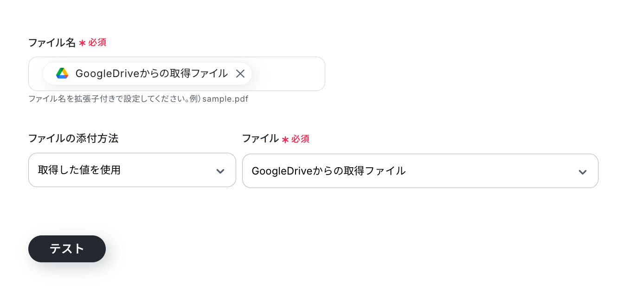The height and width of the screenshot is (299, 643).
Task: Click the テスト button
Action: [x=67, y=249]
